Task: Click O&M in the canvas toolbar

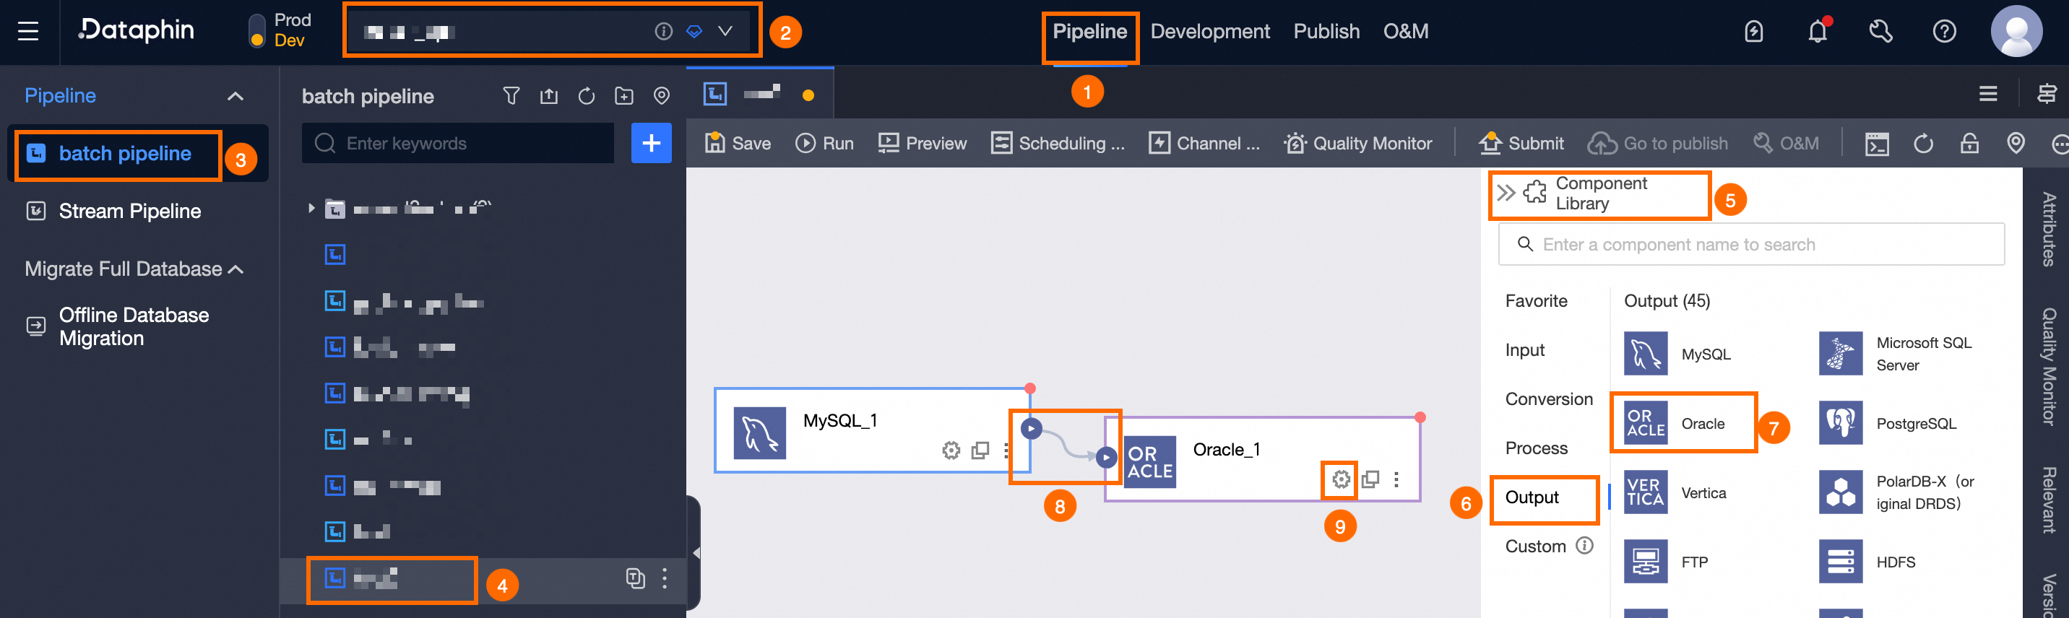Action: point(1786,143)
